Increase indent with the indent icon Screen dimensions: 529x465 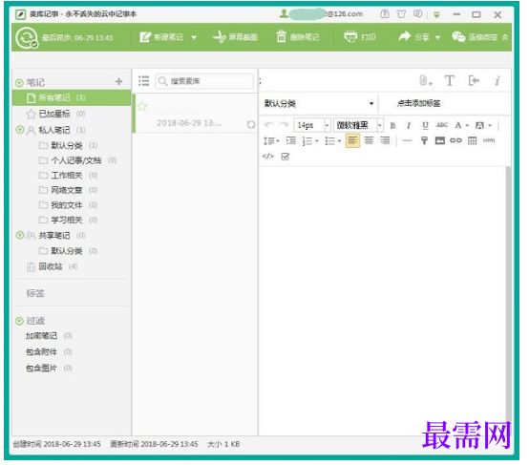point(291,140)
